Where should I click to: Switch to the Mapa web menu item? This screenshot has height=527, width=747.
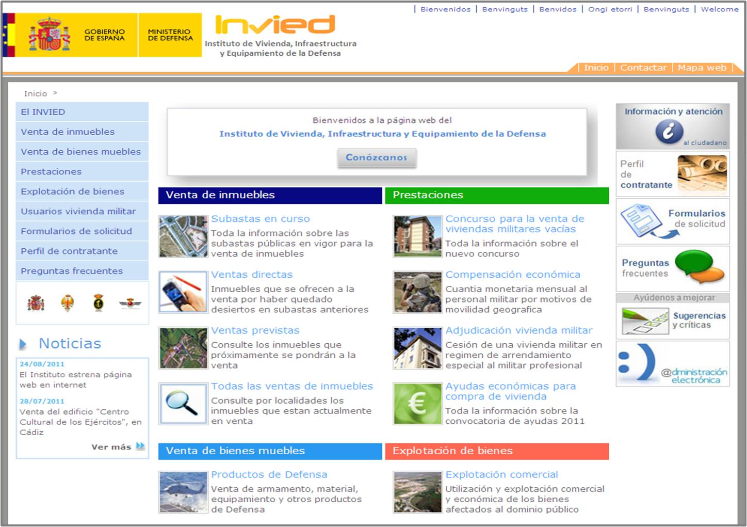pyautogui.click(x=703, y=68)
